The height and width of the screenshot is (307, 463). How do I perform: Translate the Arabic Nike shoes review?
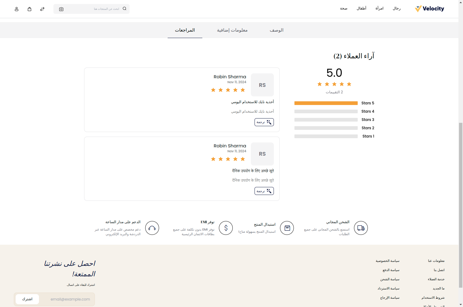point(264,122)
